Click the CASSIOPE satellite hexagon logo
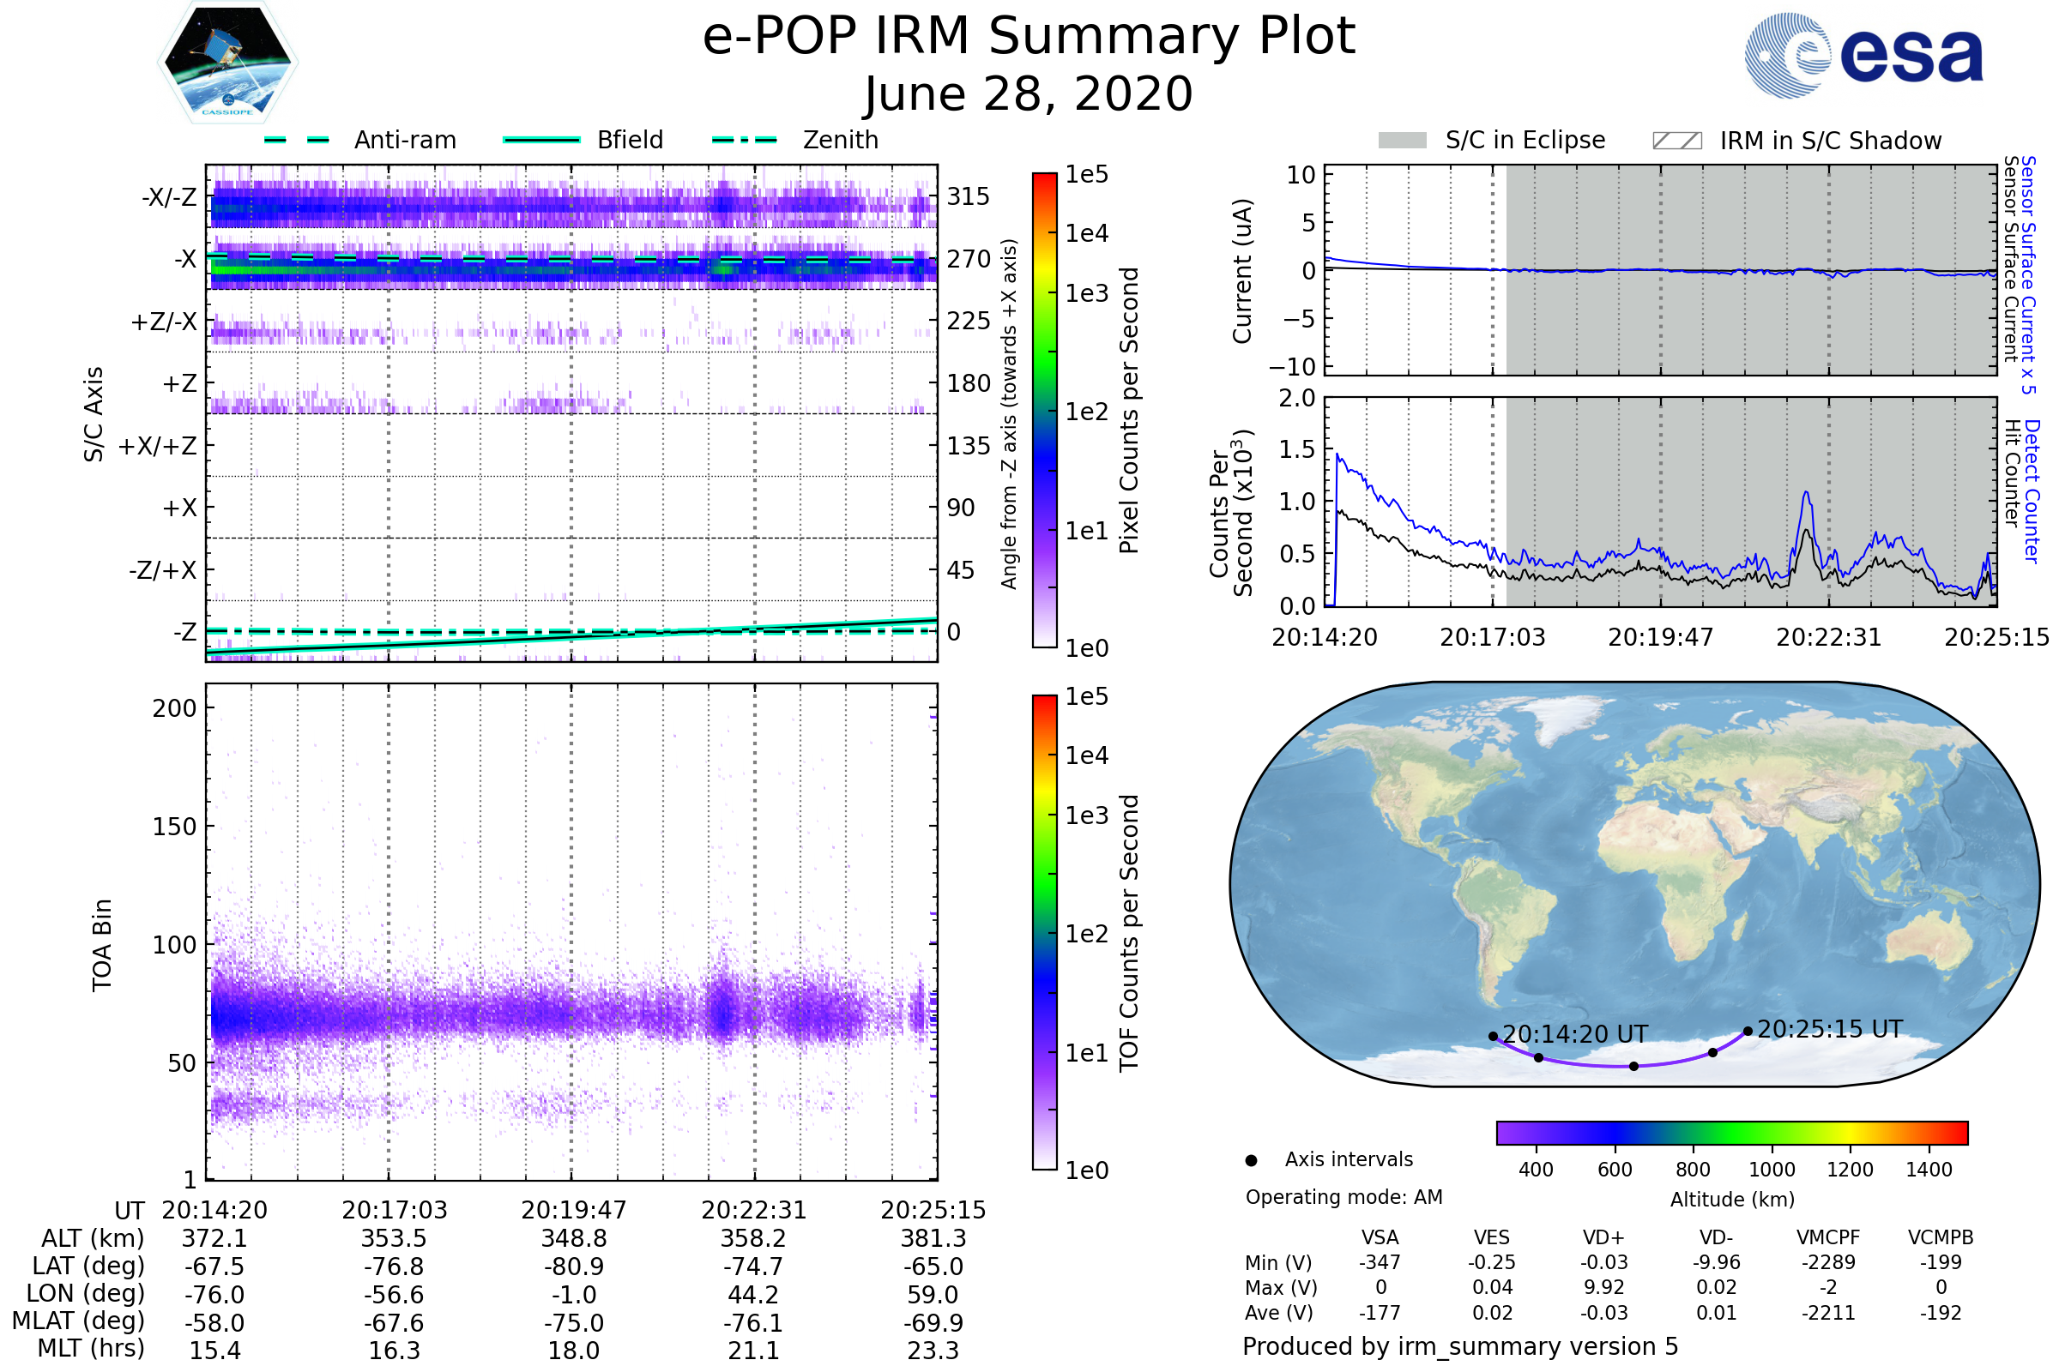This screenshot has width=2059, height=1372. 227,63
